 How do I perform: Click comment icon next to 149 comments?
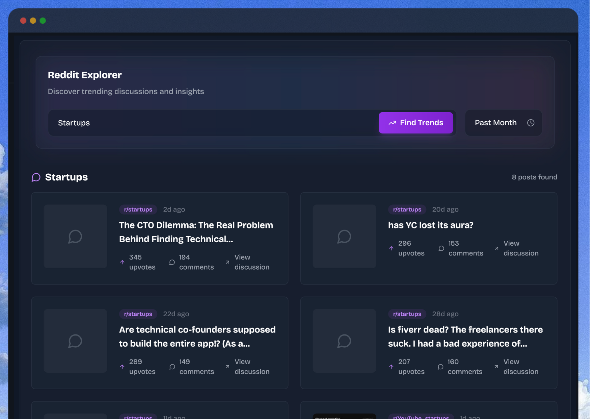172,367
